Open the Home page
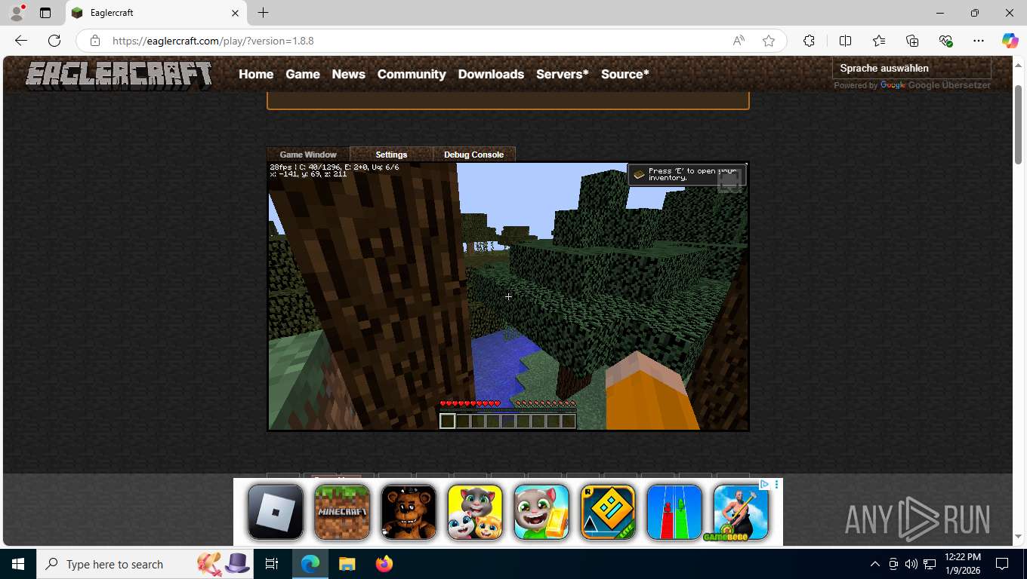Screen dimensions: 1027x579 [x=256, y=74]
